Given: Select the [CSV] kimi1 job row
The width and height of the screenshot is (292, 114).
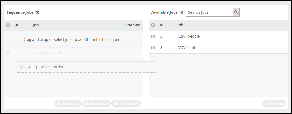Looking at the screenshot, I should (218, 48).
